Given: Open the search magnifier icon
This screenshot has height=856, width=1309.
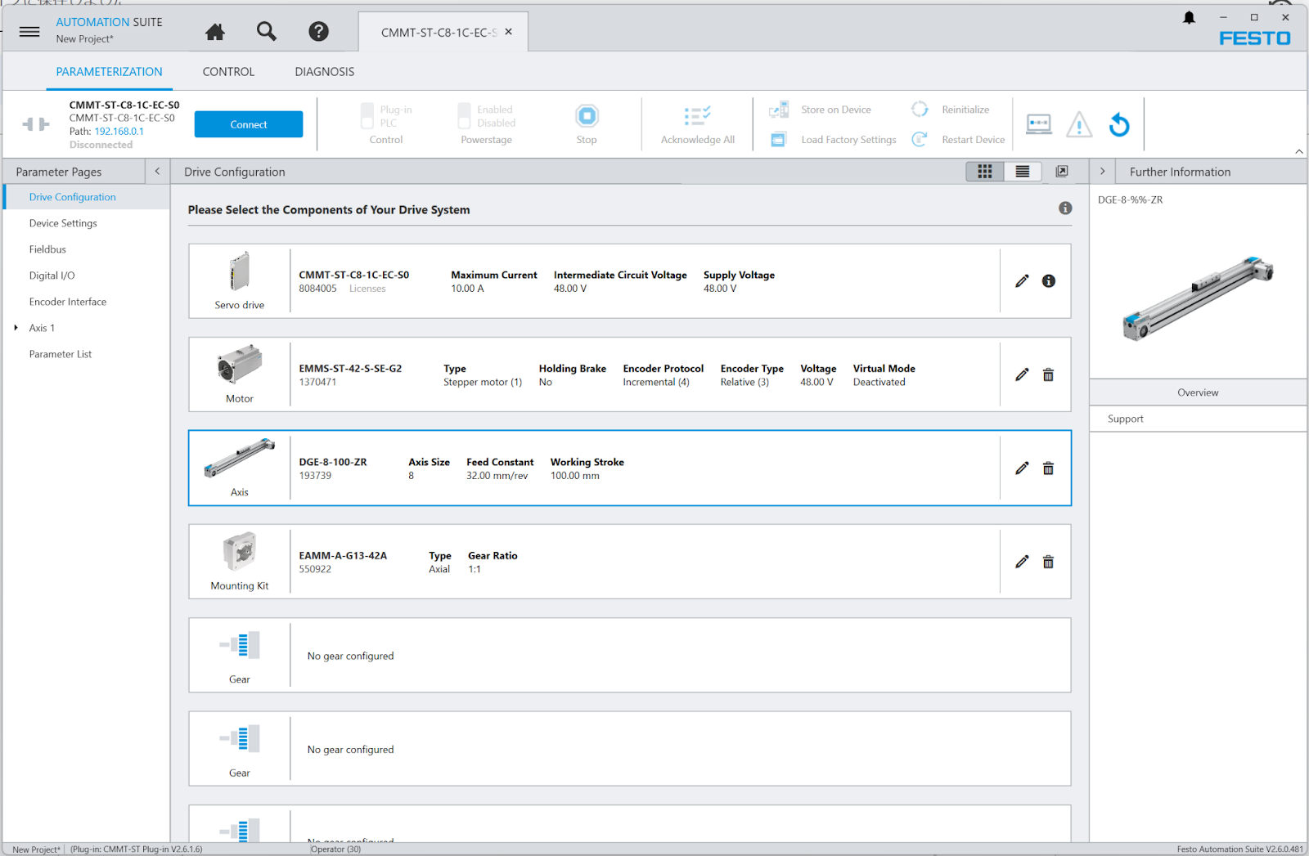Looking at the screenshot, I should (x=267, y=31).
